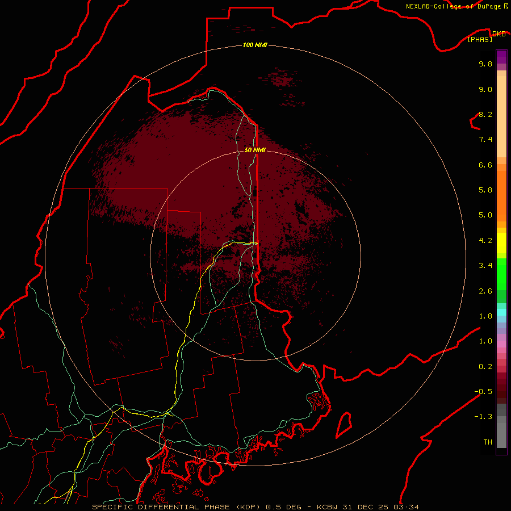Screen dimensions: 511x511
Task: Click the "TH" threshold label on the color scale
Action: pos(488,442)
